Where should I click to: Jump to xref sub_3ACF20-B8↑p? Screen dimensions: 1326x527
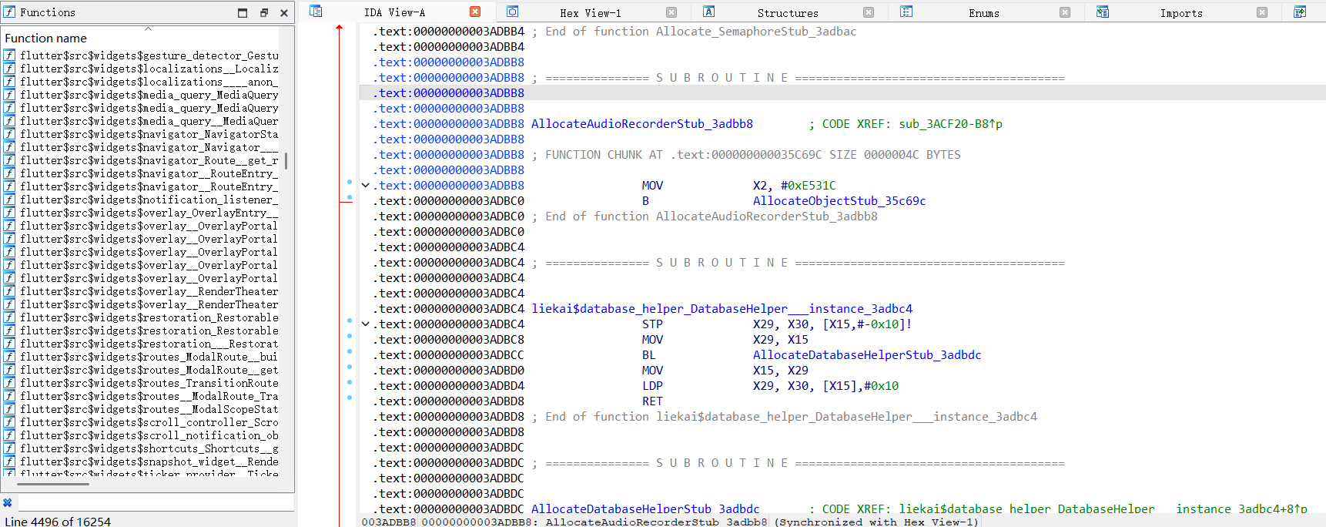(950, 124)
